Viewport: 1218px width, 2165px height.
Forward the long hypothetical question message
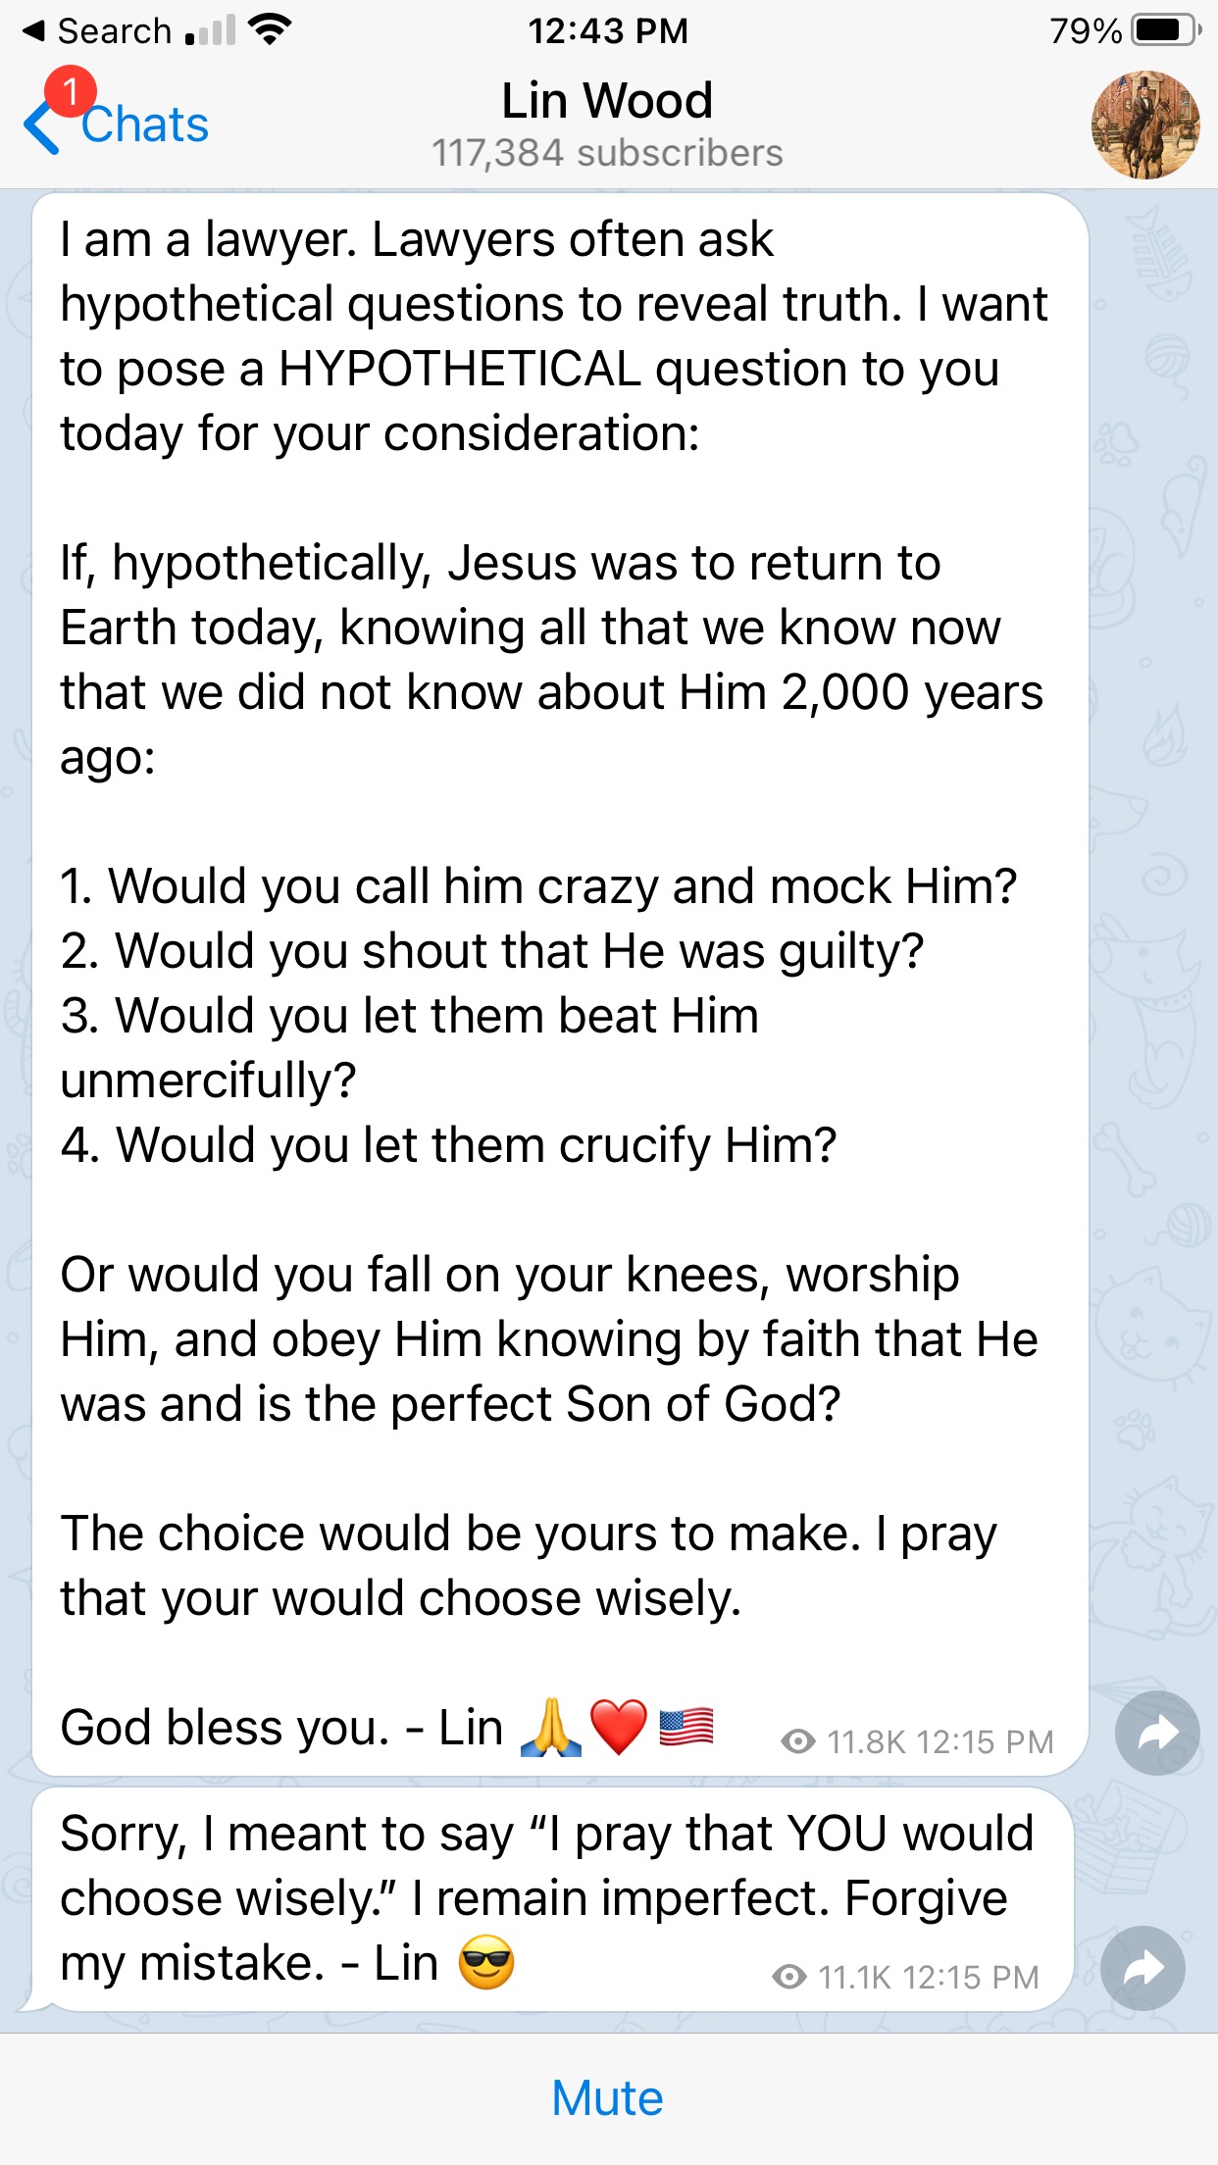tap(1157, 1733)
